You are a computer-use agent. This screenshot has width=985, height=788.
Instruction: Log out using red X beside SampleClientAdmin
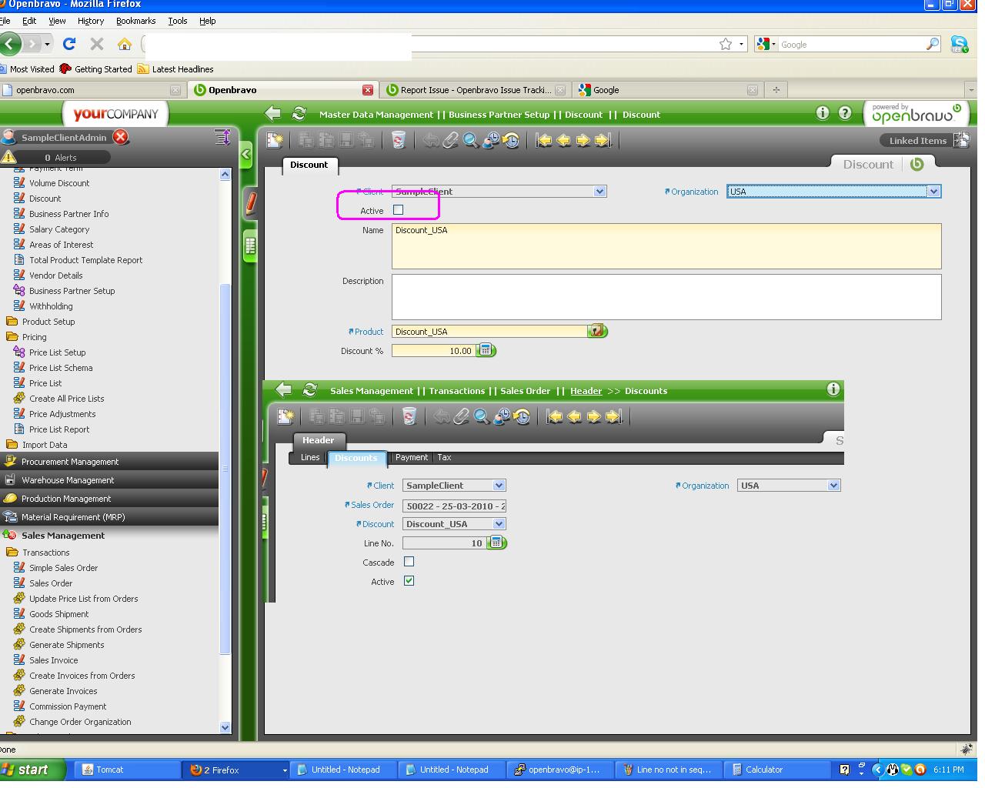click(121, 137)
